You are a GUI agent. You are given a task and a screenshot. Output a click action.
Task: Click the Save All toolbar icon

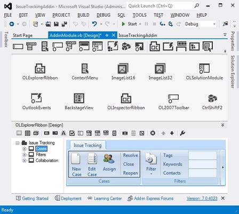tap(64, 24)
